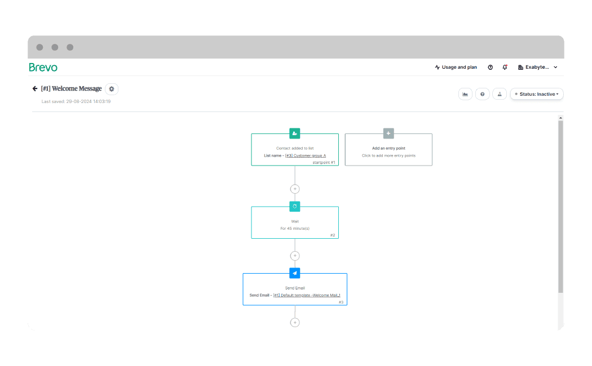Open workflow settings gear icon
The width and height of the screenshot is (592, 366).
(x=112, y=89)
